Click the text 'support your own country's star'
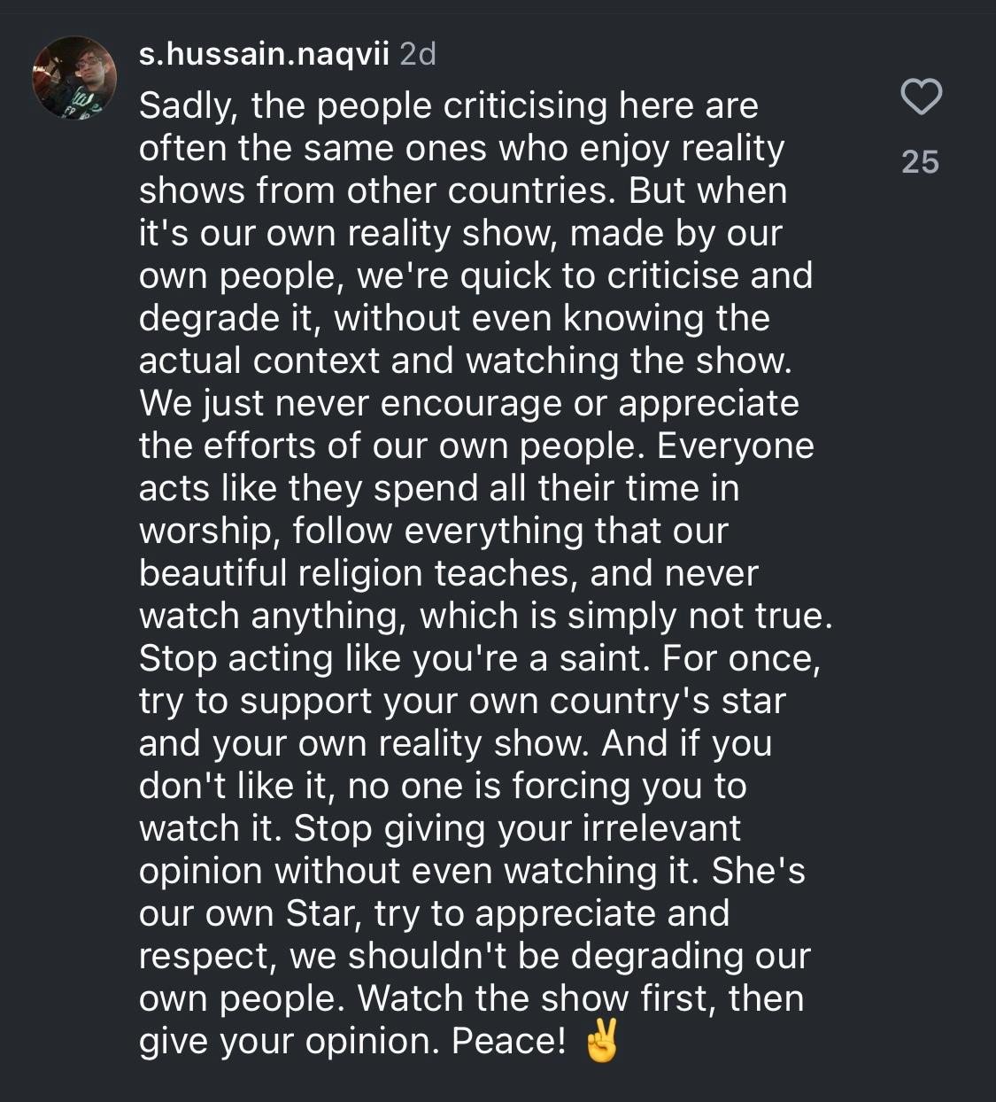996x1102 pixels. (512, 701)
